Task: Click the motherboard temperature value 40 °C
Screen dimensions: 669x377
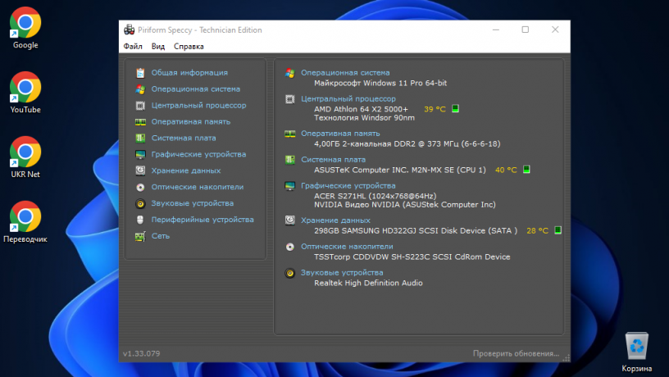Action: tap(506, 170)
